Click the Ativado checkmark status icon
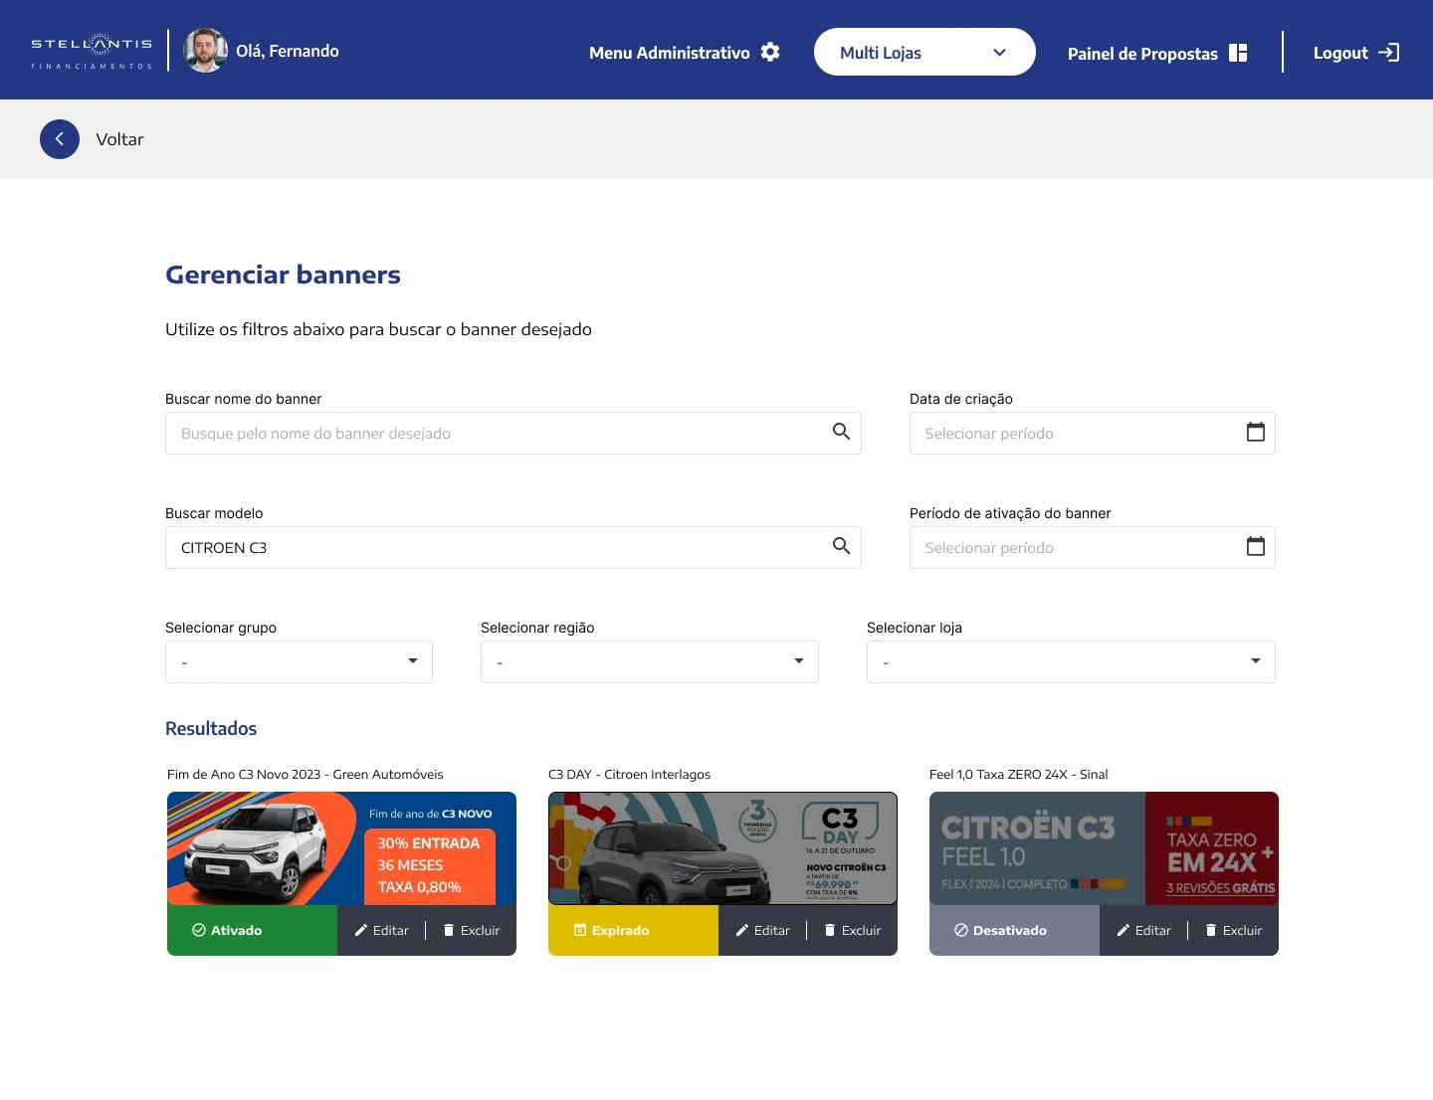 tap(199, 930)
